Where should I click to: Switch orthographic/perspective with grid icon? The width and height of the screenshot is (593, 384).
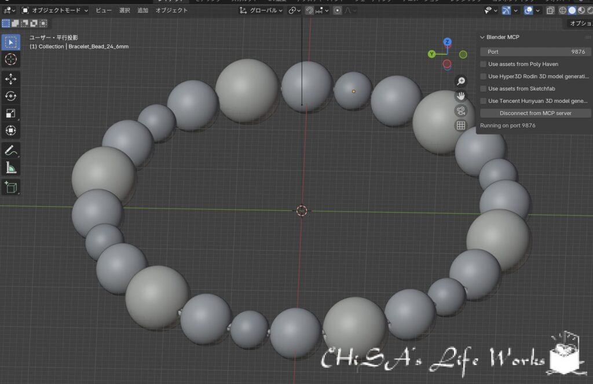coord(460,125)
